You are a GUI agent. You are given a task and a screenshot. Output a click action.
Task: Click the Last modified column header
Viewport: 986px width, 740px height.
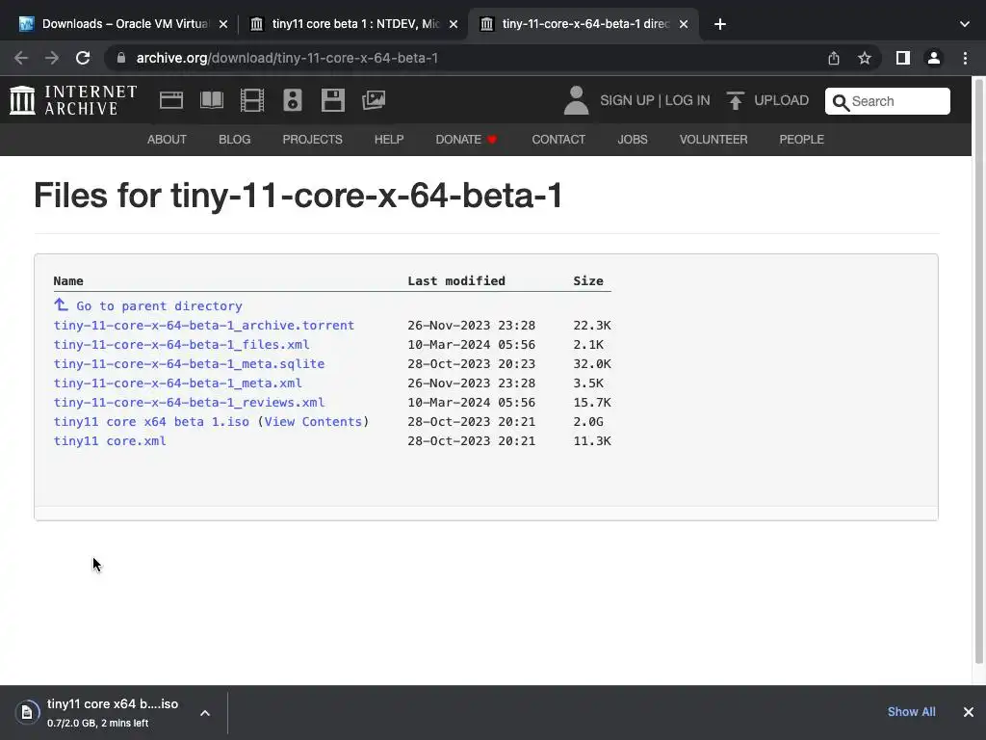coord(455,281)
